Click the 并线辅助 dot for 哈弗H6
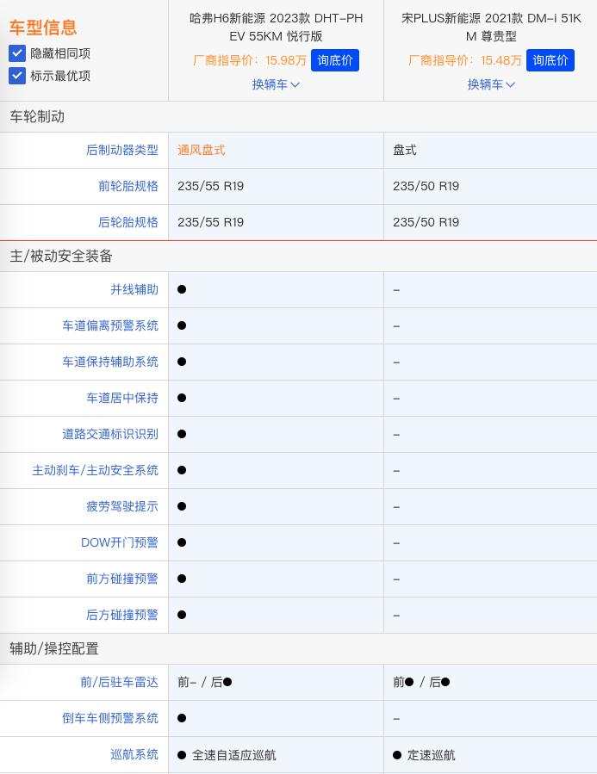The image size is (597, 774). click(182, 289)
